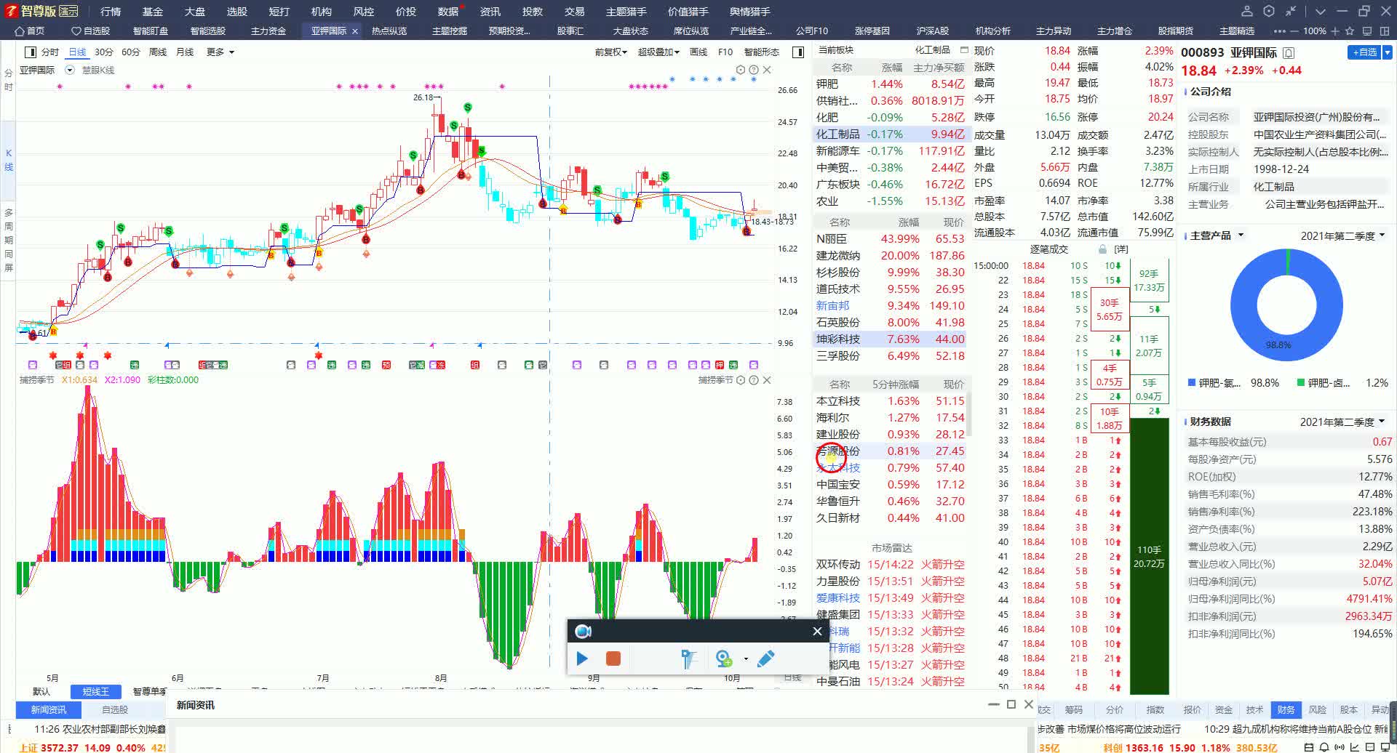The height and width of the screenshot is (753, 1397).
Task: Zoom in with the plus beside 100%
Action: [x=1335, y=31]
